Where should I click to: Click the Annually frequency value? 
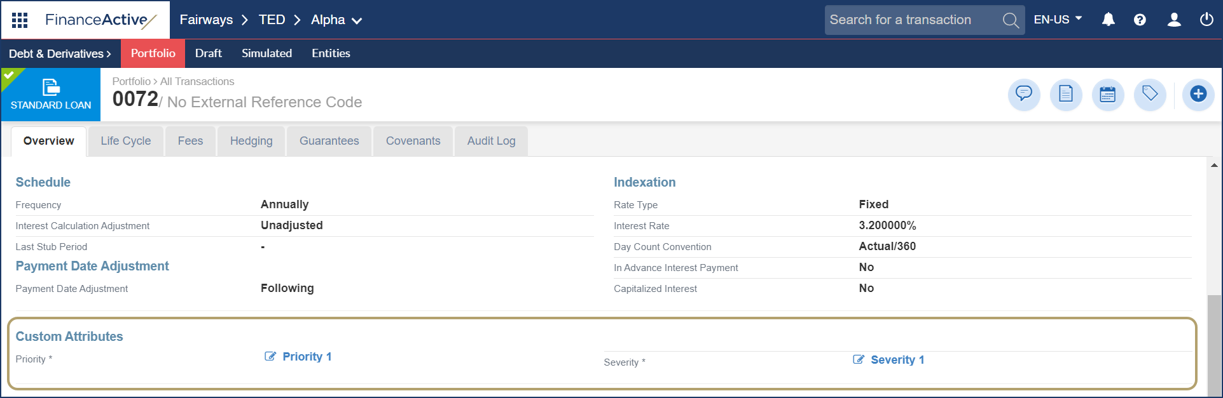pyautogui.click(x=284, y=204)
